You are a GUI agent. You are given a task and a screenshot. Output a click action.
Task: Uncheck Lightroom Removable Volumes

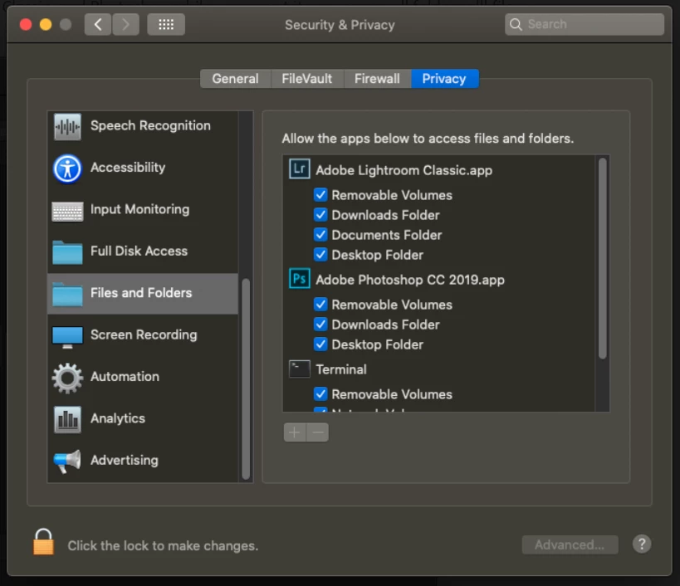(320, 194)
